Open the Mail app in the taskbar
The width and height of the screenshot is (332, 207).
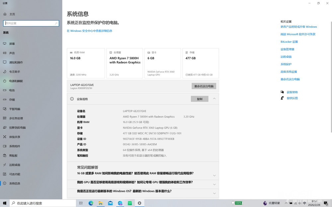click(x=110, y=203)
